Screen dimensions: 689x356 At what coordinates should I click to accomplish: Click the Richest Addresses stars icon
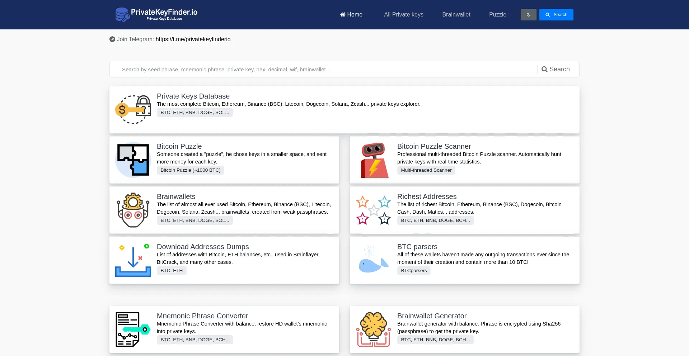[x=374, y=210]
